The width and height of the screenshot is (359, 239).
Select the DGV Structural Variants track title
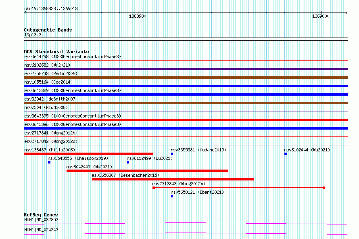(x=56, y=52)
